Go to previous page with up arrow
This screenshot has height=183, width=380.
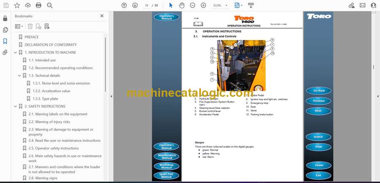point(124,5)
